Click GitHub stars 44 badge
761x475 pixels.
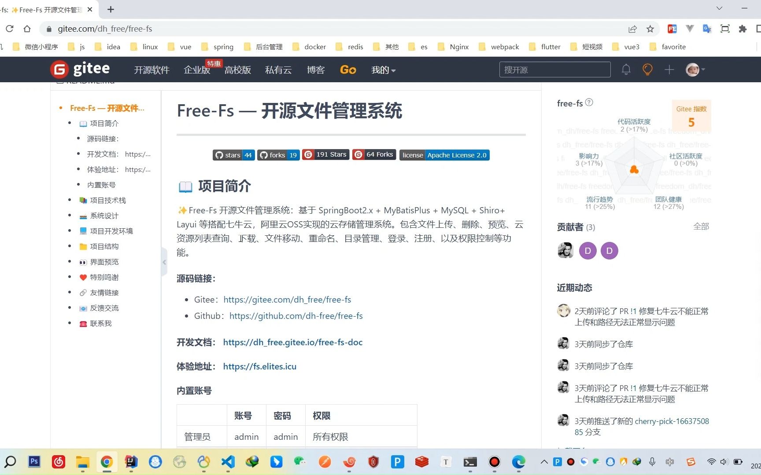pos(233,155)
